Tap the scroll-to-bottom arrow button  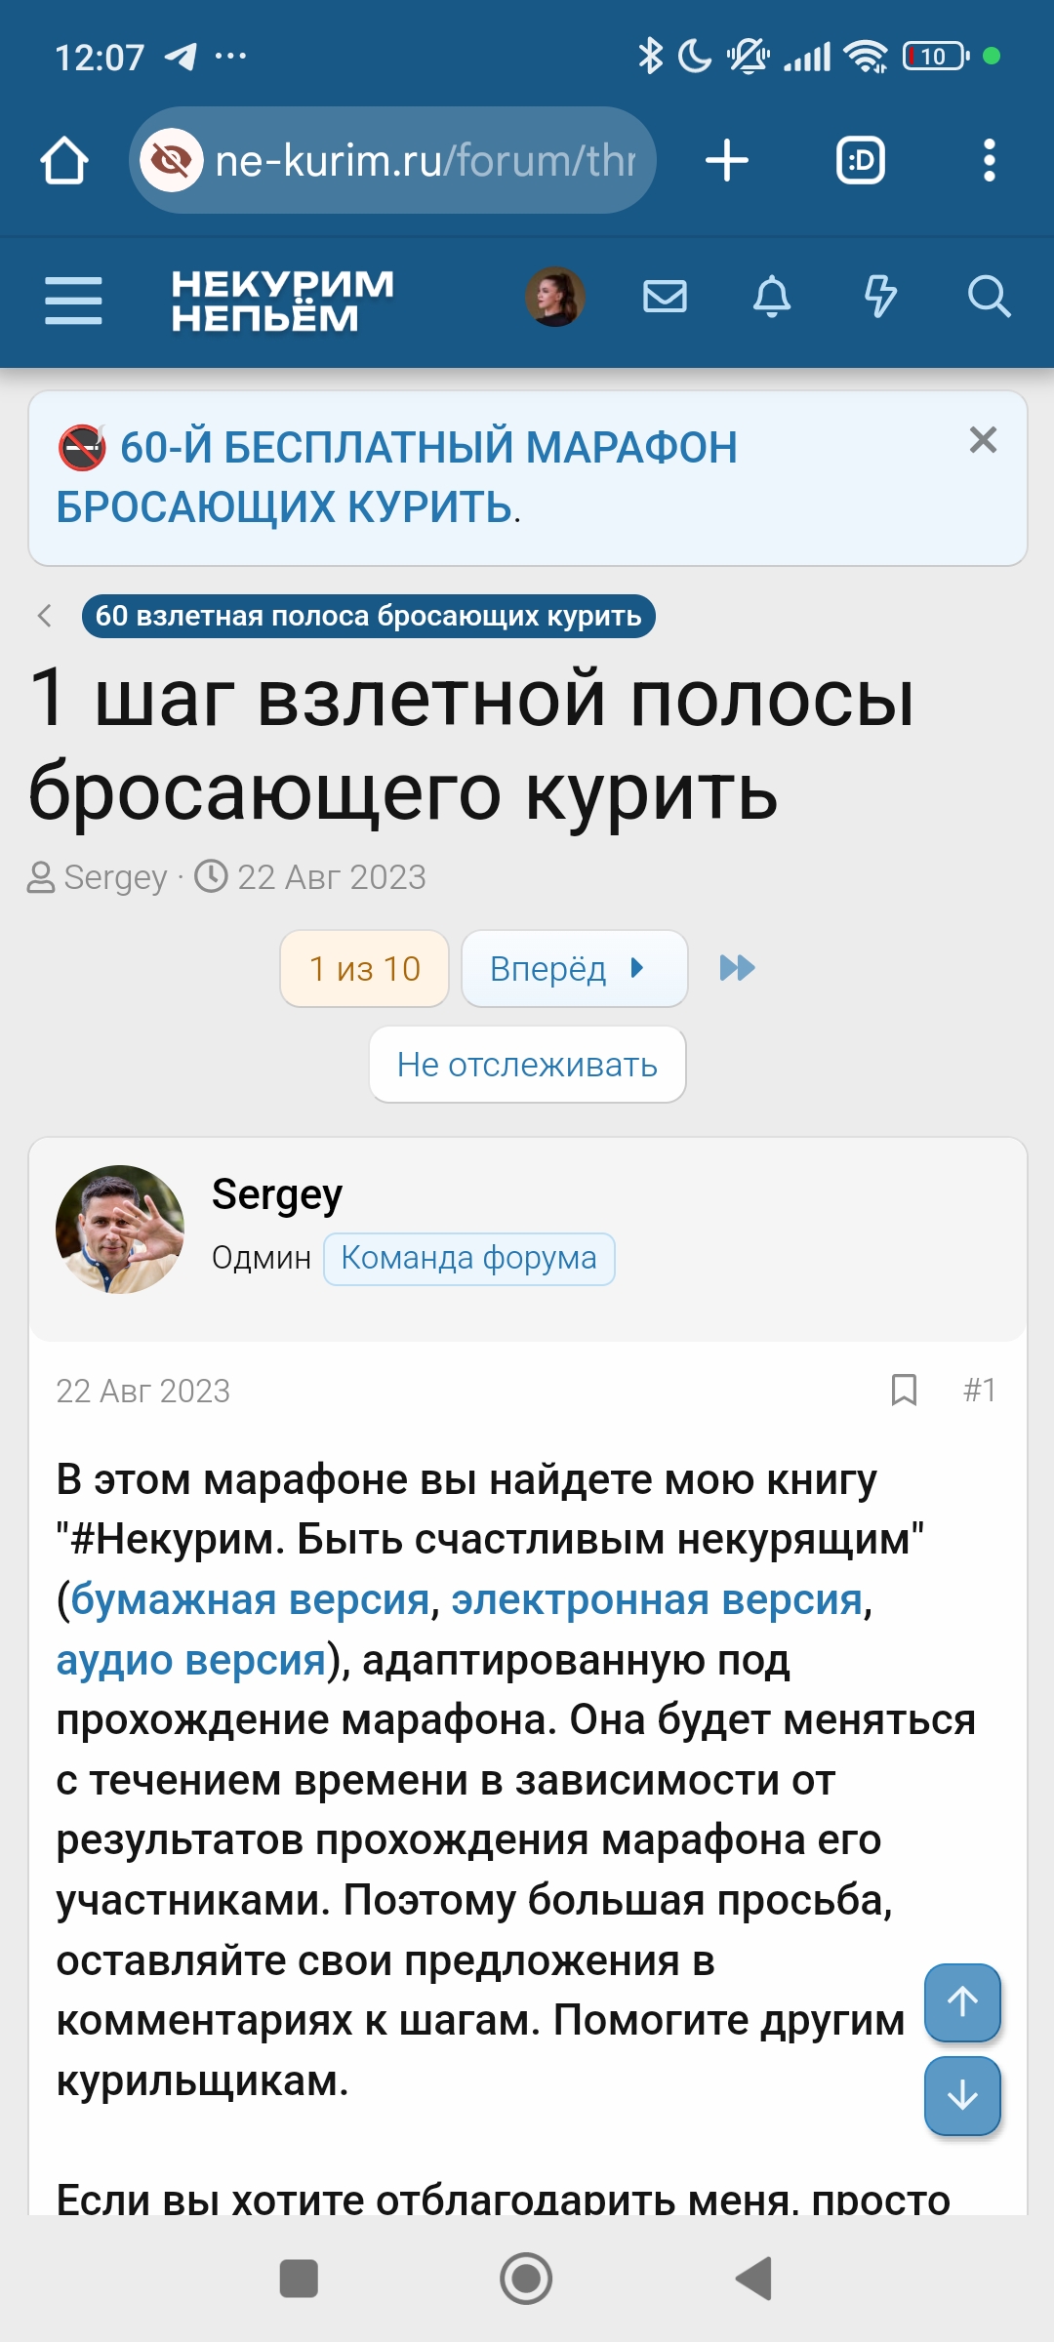click(962, 2095)
